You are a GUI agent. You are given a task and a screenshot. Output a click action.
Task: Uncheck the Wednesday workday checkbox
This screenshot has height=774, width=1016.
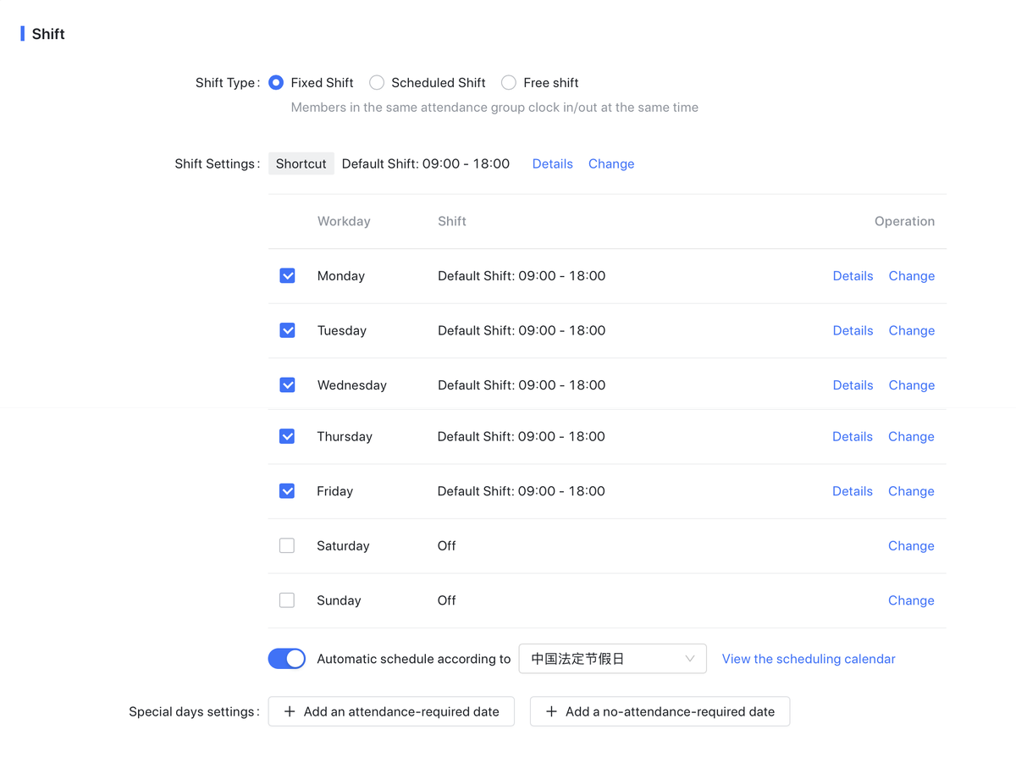(287, 385)
